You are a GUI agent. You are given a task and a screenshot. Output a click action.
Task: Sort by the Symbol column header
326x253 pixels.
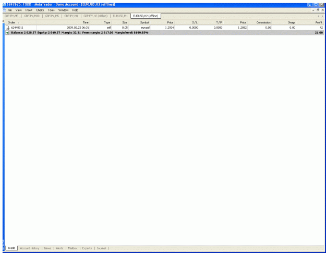point(139,22)
